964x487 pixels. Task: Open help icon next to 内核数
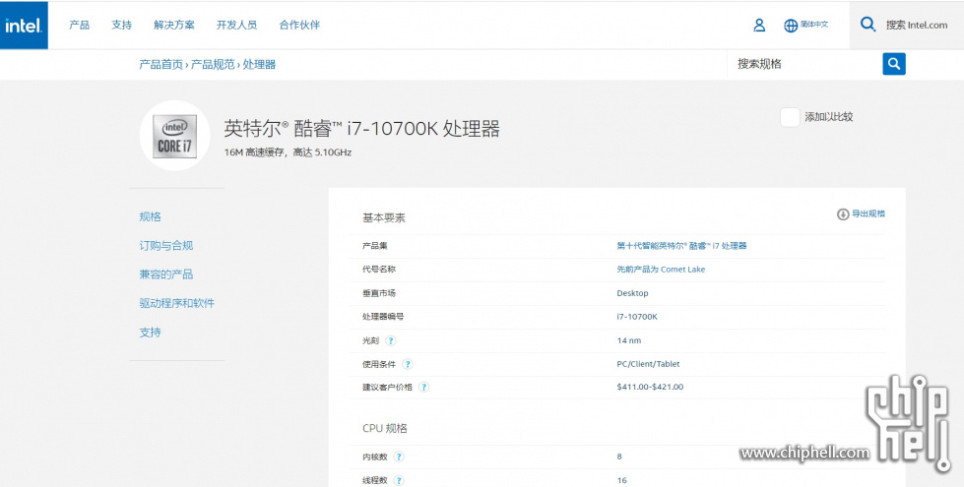pyautogui.click(x=399, y=457)
